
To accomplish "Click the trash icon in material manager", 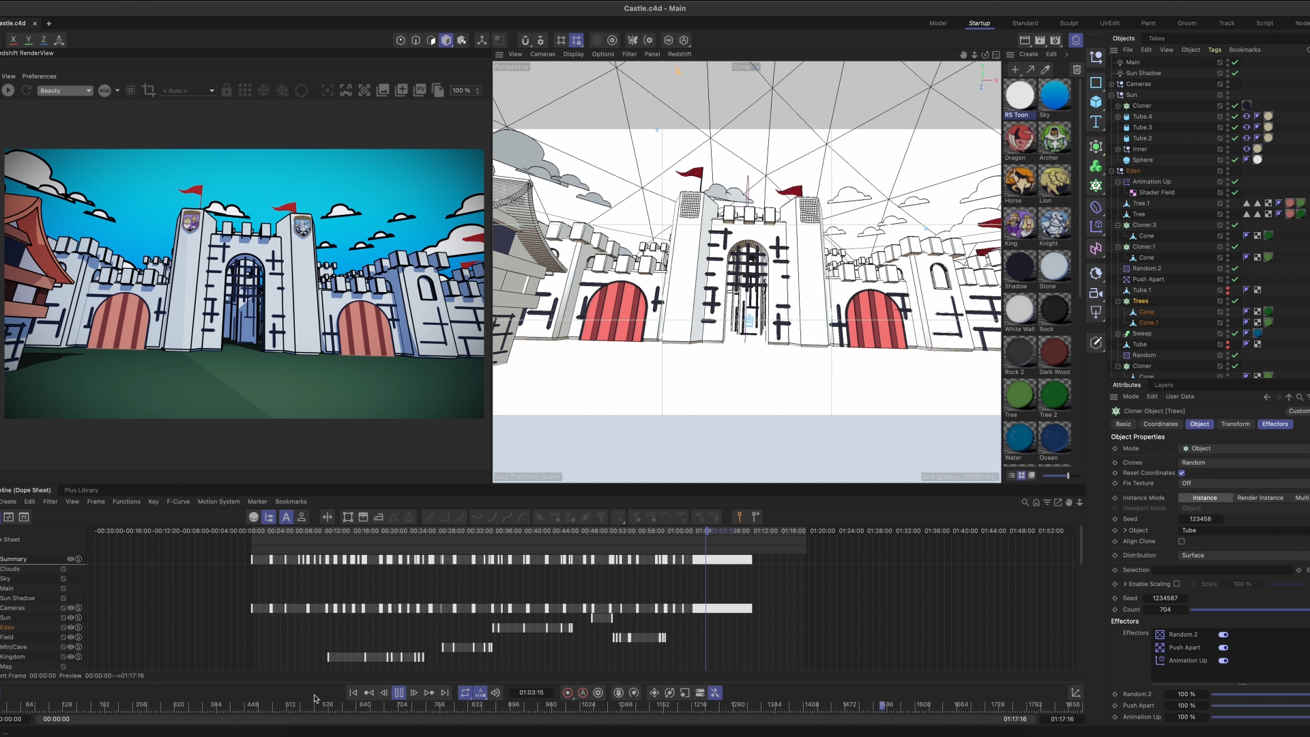I will pyautogui.click(x=1077, y=70).
